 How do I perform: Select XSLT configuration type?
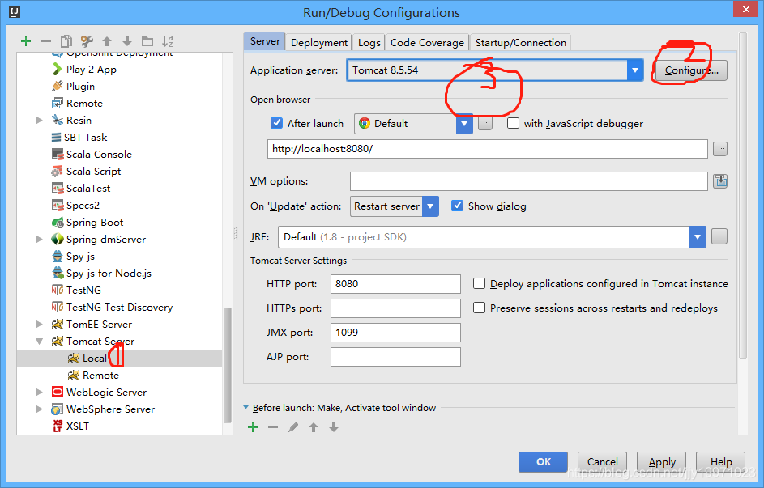click(x=78, y=426)
